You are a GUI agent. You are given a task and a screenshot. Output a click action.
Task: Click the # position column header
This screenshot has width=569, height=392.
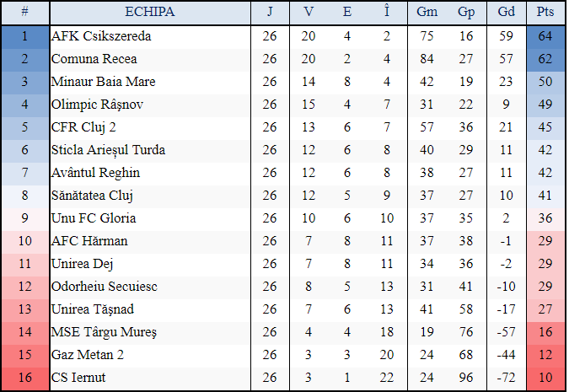click(24, 12)
